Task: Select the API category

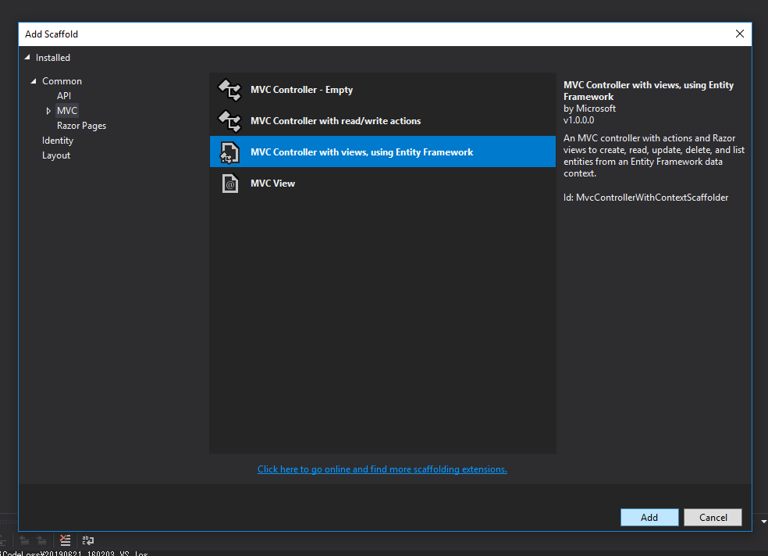Action: coord(64,96)
